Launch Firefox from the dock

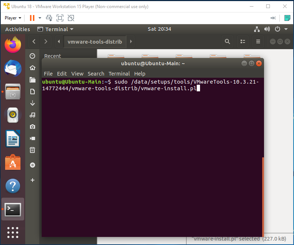point(13,45)
